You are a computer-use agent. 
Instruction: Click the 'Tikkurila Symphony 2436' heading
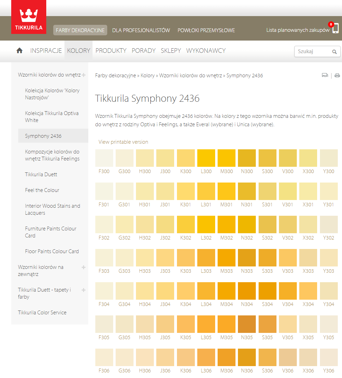(x=147, y=98)
